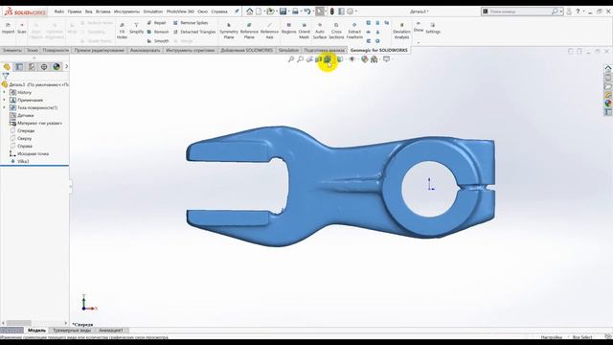
Task: Click the Import tool in Geomagic ribbon
Action: click(8, 29)
